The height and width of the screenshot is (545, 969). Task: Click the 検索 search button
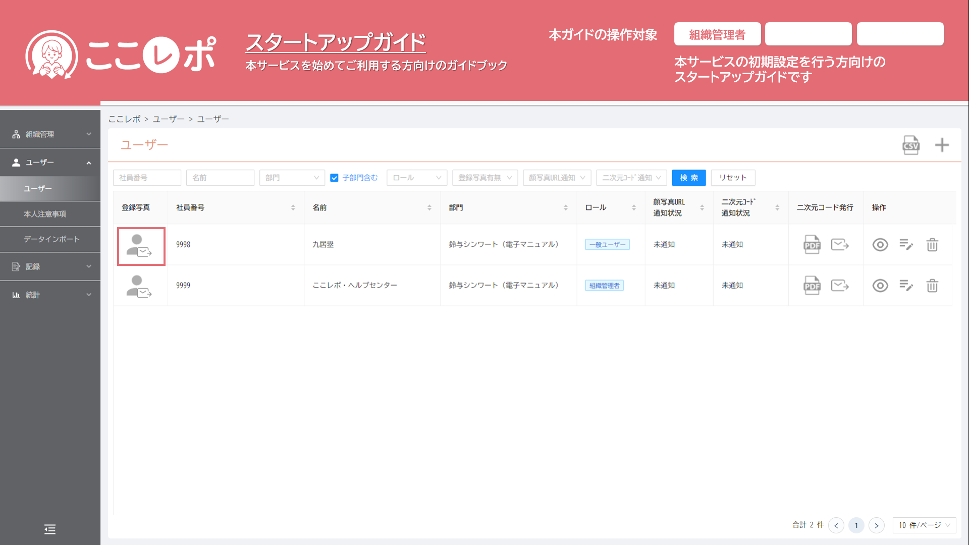pyautogui.click(x=688, y=178)
